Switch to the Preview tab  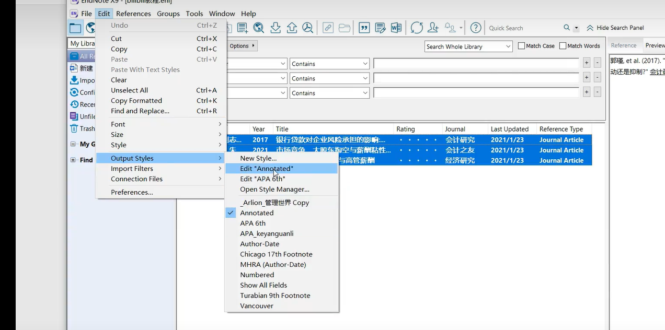655,45
